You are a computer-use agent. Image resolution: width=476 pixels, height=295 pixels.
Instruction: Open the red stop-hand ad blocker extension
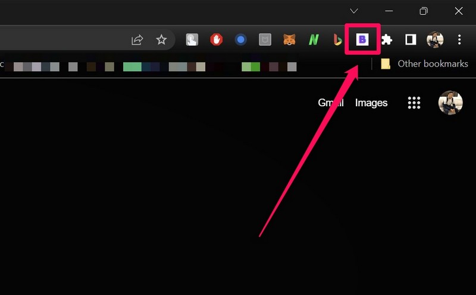(x=217, y=39)
